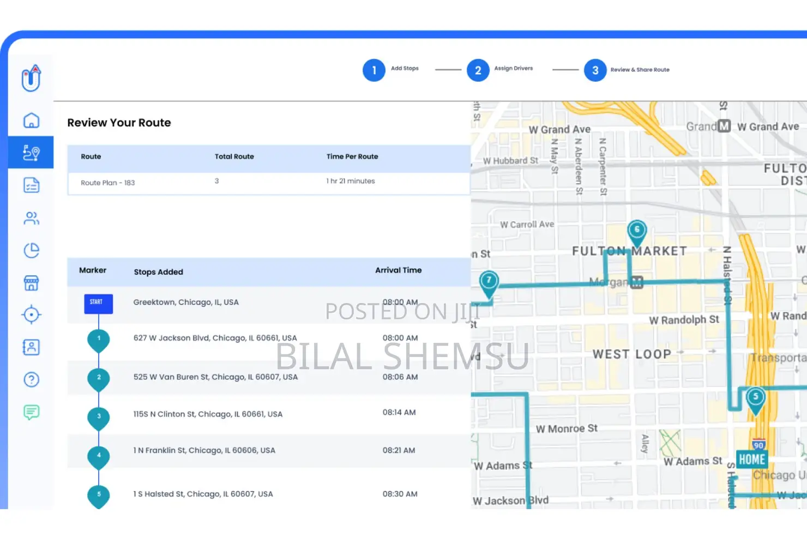Click stop marker 5 in the list
Screen dimensions: 807x538
[x=99, y=497]
